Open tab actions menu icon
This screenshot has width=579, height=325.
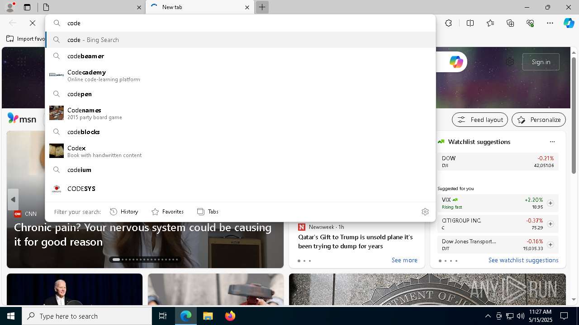coord(27,7)
